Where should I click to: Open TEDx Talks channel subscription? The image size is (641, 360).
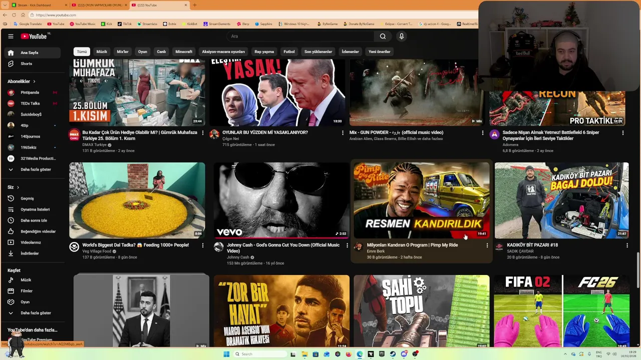[32, 103]
